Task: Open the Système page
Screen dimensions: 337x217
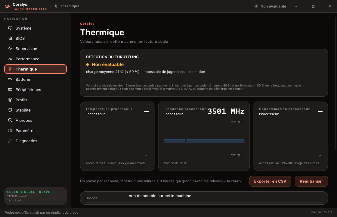Action: [36, 28]
